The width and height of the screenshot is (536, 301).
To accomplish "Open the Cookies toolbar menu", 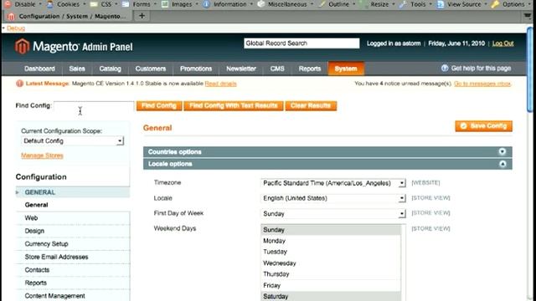I will coord(67,4).
